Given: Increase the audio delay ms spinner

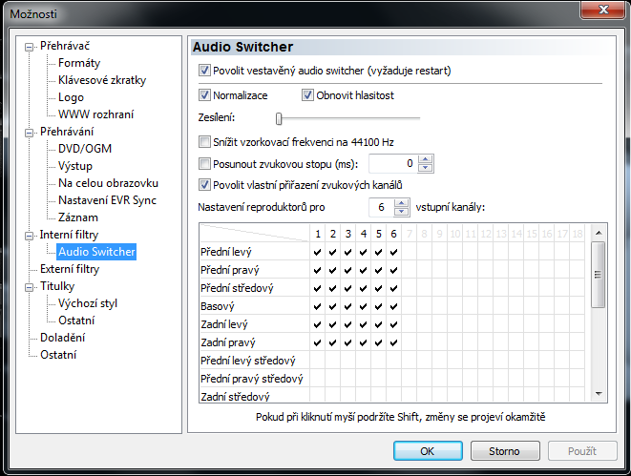Looking at the screenshot, I should (x=426, y=159).
